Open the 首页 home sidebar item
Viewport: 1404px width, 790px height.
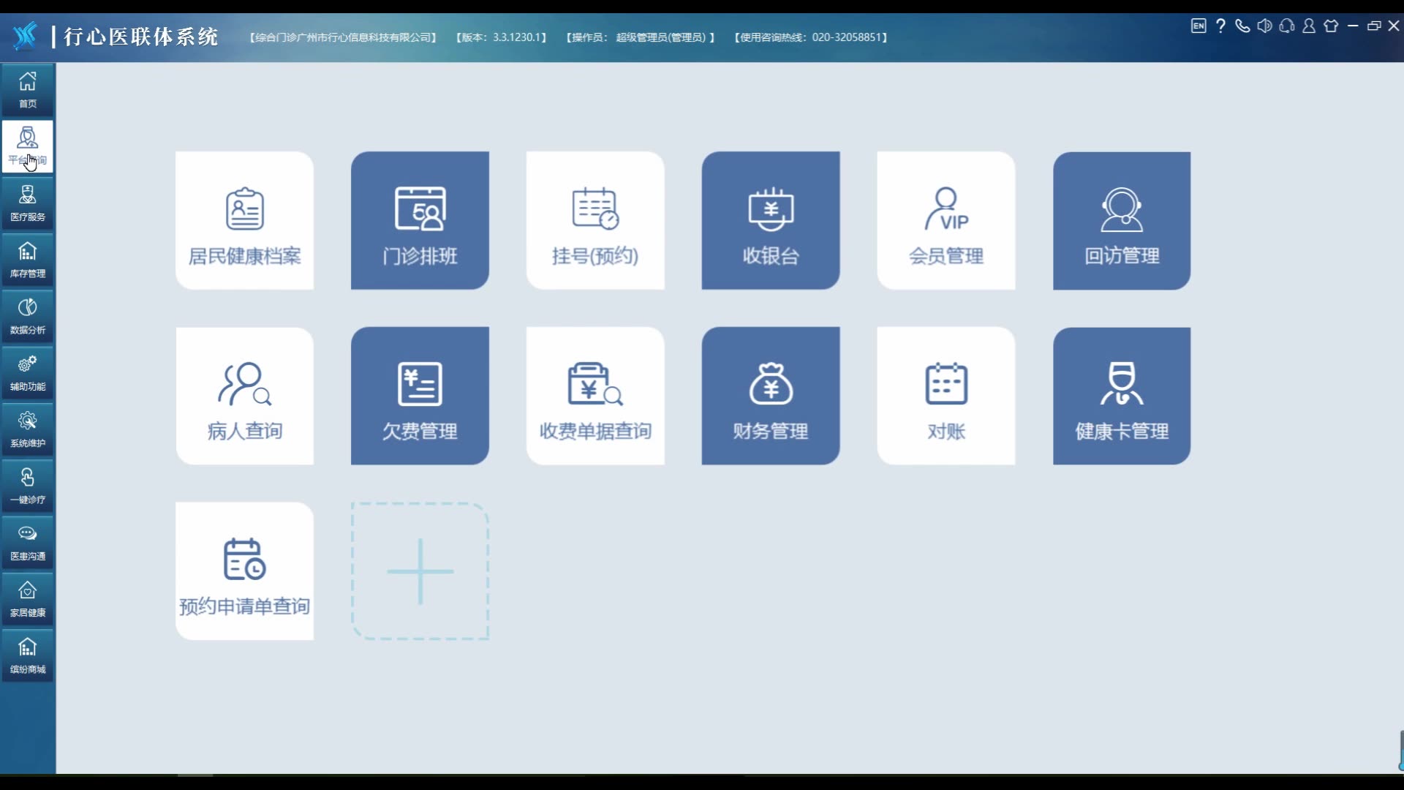(x=28, y=90)
